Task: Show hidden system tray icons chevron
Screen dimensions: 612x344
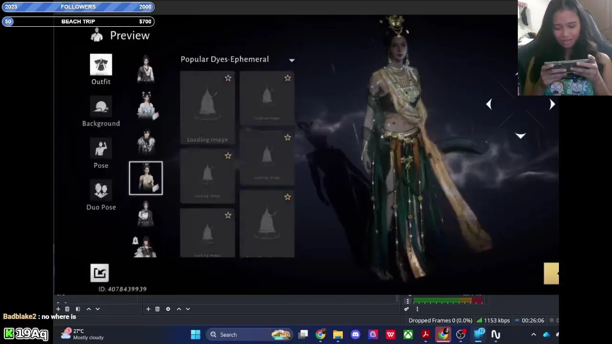Action: 534,335
